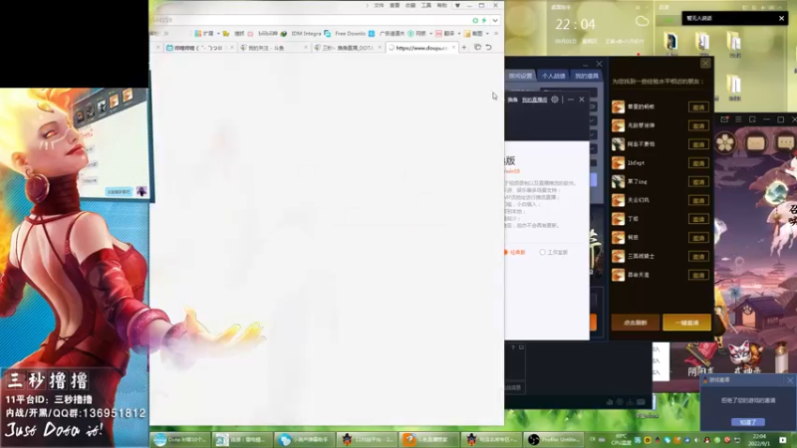Invite the friend lhfept
Screen dimensions: 797x448
click(698, 163)
